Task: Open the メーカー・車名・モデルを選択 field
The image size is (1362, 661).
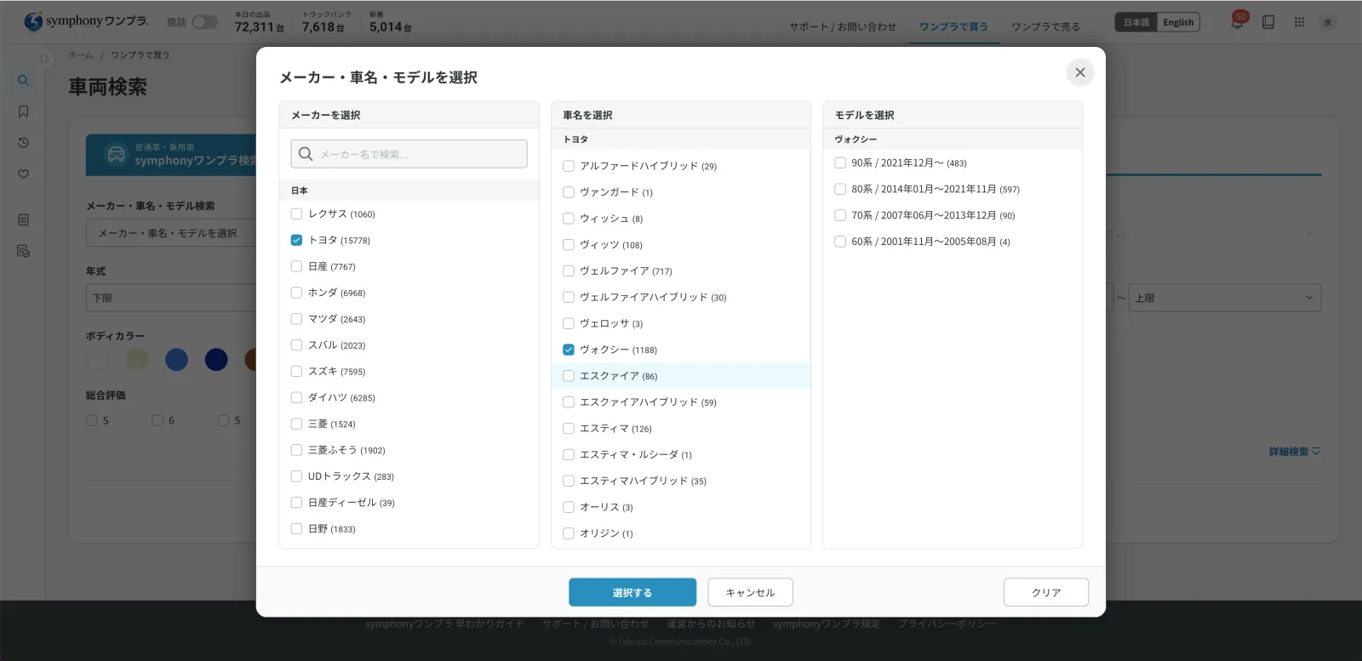Action: point(170,233)
